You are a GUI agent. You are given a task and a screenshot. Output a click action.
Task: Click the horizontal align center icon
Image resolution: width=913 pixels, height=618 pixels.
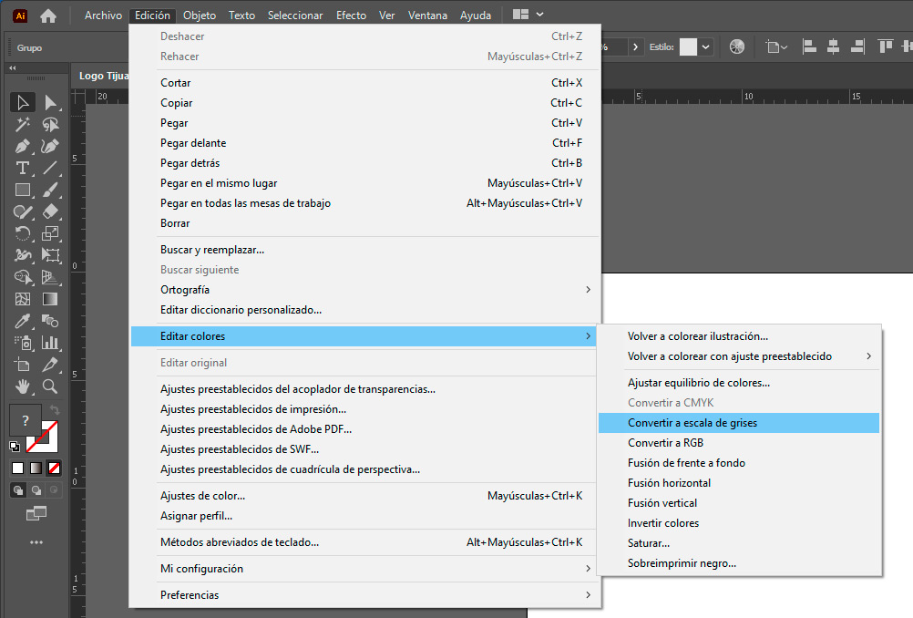tap(833, 46)
